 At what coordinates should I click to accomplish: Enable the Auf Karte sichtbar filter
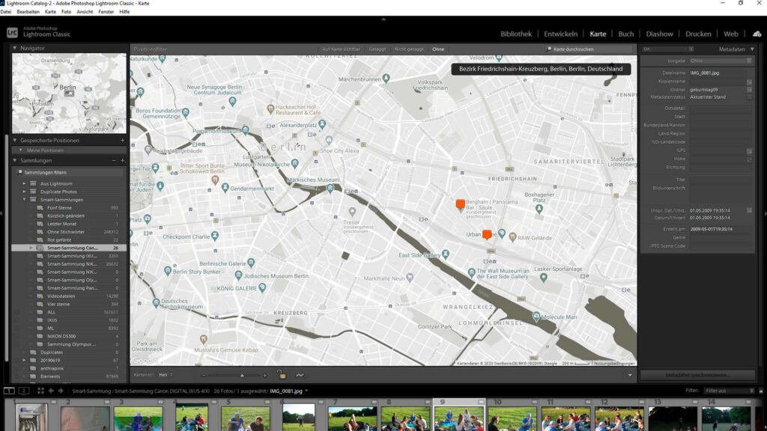click(341, 49)
